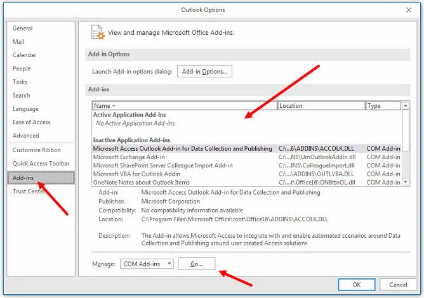This screenshot has width=424, height=298.
Task: Sort by the Location column header
Action: [321, 106]
